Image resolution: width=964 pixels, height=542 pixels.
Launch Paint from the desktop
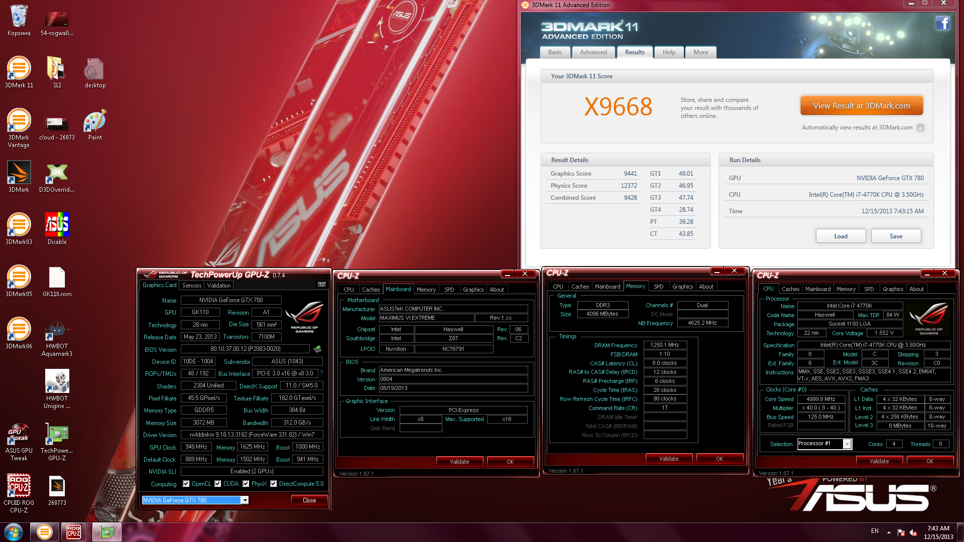95,124
